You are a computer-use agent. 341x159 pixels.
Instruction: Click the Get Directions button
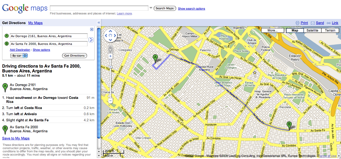(74, 56)
